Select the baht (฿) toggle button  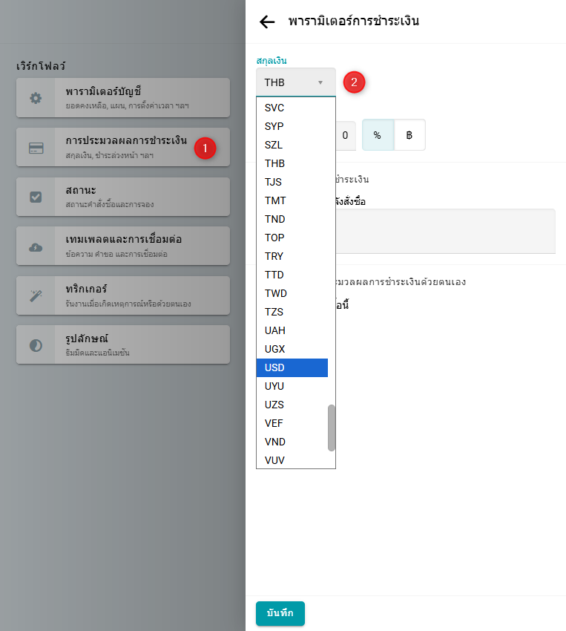point(409,135)
